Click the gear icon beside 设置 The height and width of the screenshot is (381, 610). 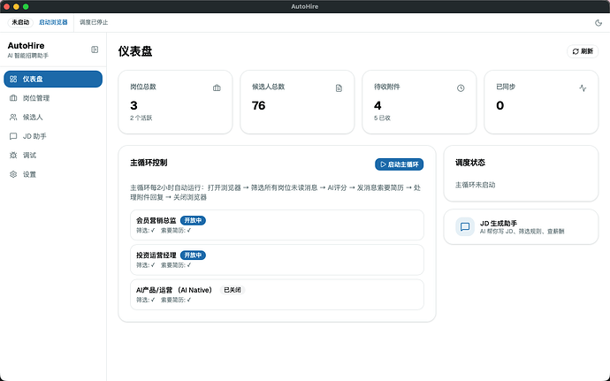(x=13, y=174)
